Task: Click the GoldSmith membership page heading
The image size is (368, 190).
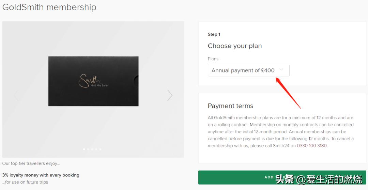Action: 49,7
